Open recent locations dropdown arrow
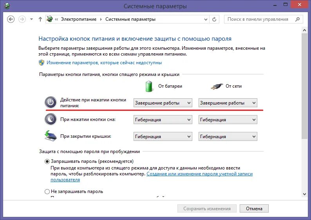The height and width of the screenshot is (220, 311). point(32,19)
